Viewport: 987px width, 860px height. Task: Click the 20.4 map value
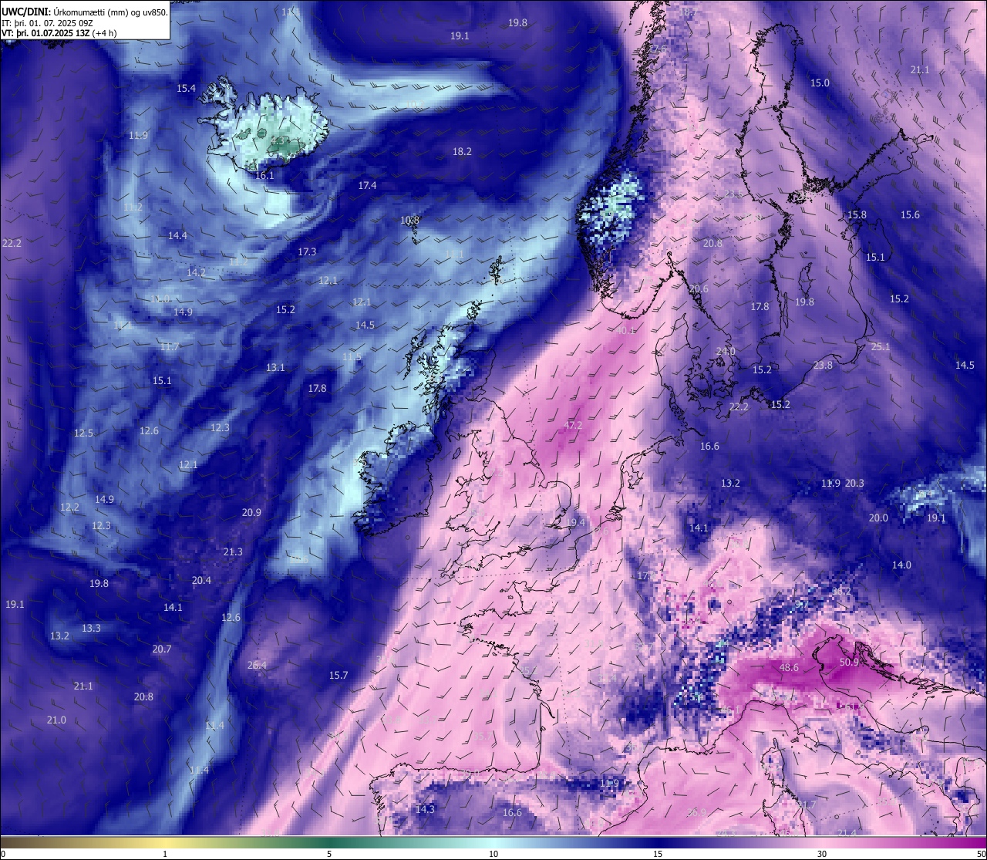tap(201, 581)
